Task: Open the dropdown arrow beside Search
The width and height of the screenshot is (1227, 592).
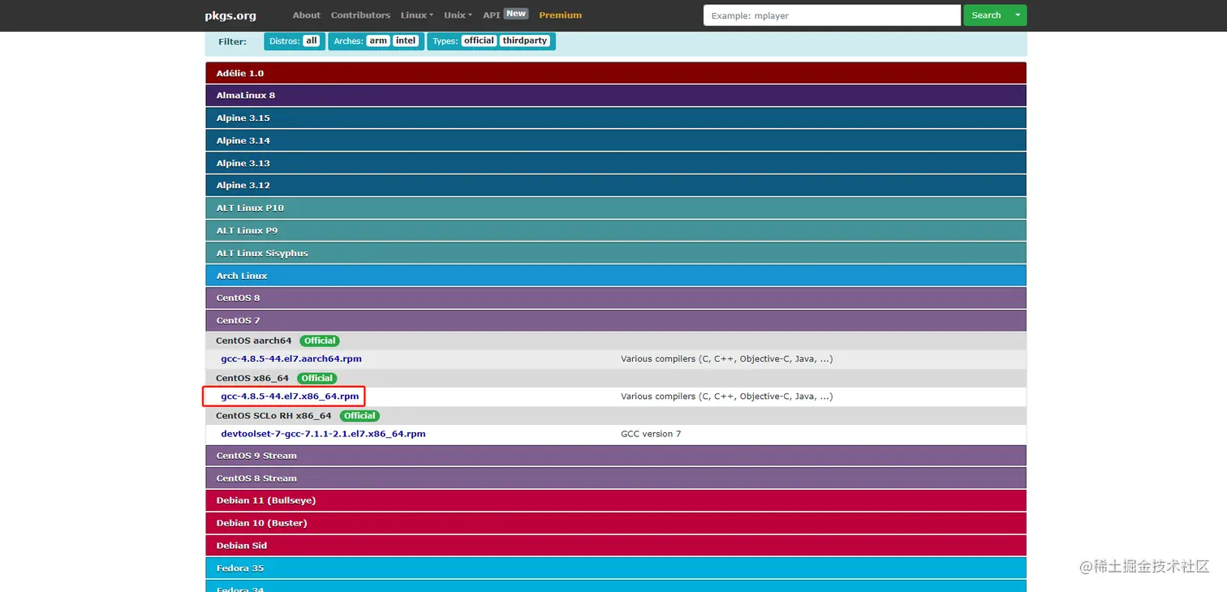Action: (1018, 15)
